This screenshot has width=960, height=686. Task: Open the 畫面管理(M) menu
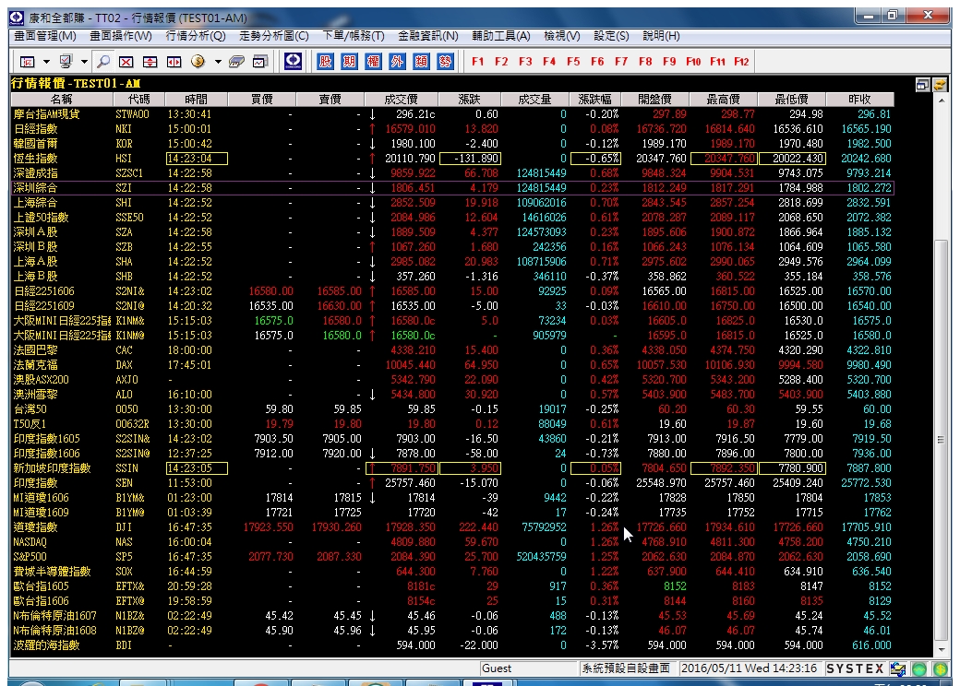[44, 36]
